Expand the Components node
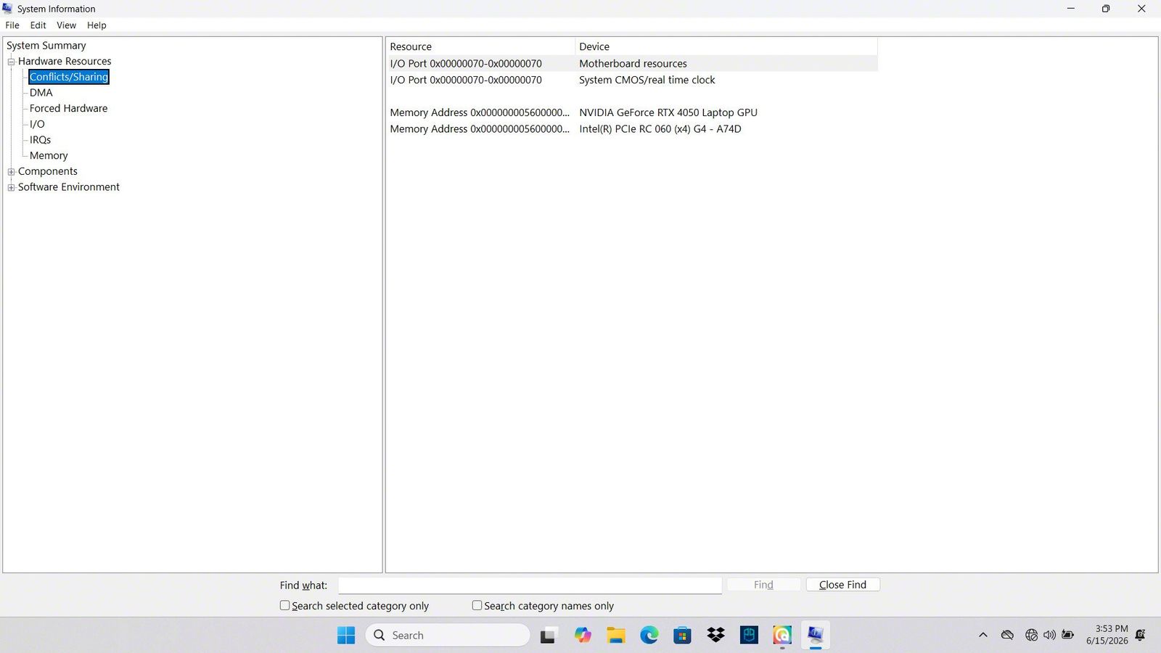This screenshot has width=1161, height=653. click(x=11, y=172)
